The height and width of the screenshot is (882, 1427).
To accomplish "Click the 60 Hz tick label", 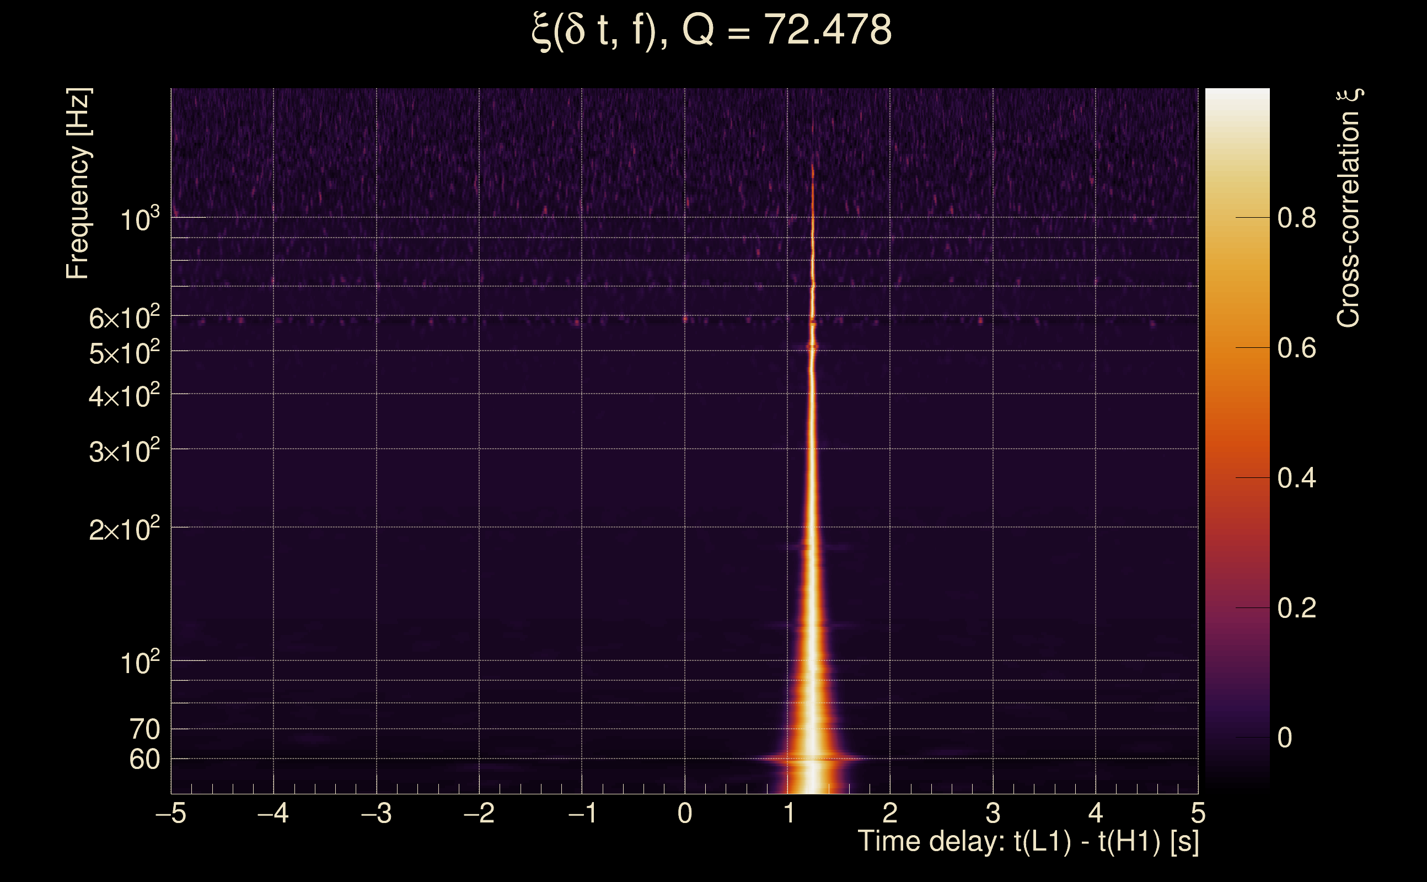I will click(x=144, y=760).
